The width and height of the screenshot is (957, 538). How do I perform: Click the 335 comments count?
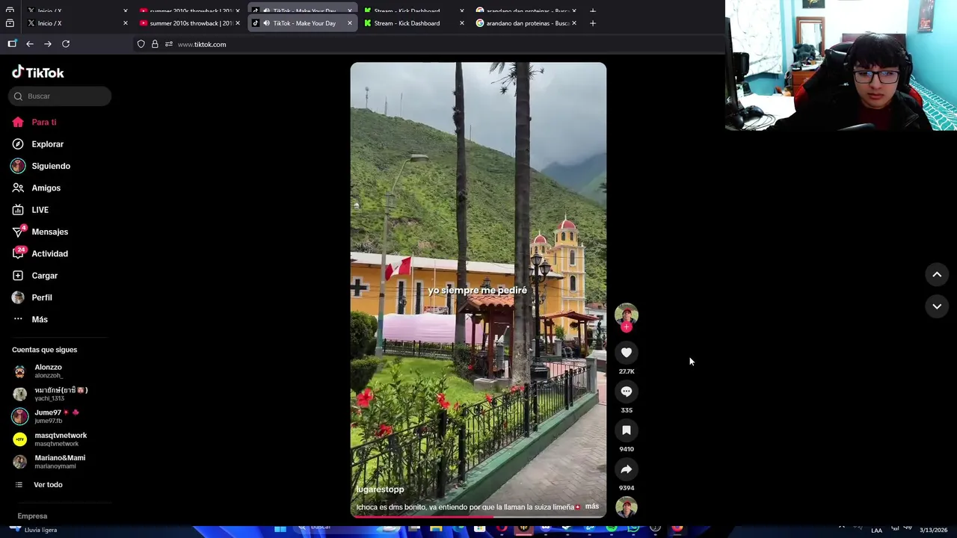(627, 410)
